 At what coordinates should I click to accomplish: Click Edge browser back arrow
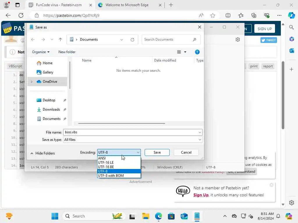pos(8,15)
